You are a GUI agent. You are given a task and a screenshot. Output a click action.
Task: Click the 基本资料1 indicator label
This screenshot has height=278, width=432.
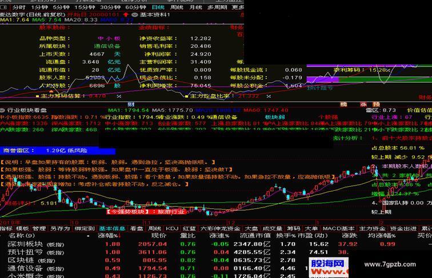(x=155, y=15)
